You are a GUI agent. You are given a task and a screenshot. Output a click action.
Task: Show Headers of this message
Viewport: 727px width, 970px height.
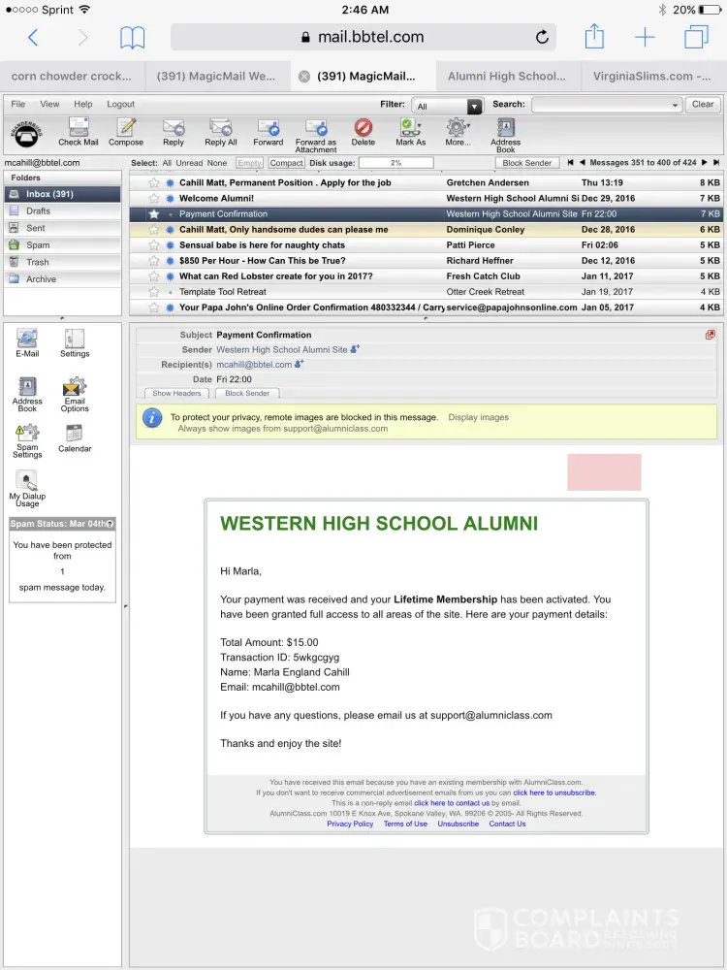176,394
